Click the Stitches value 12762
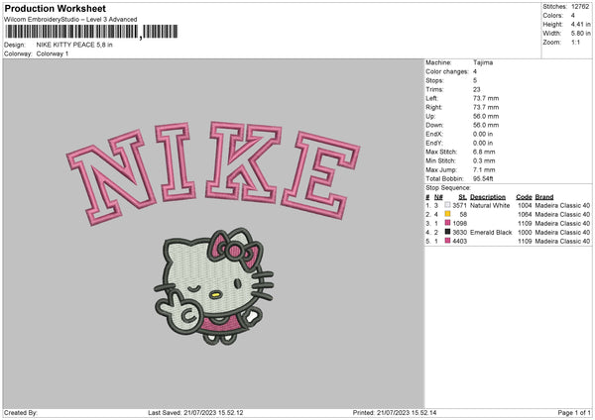 point(580,7)
